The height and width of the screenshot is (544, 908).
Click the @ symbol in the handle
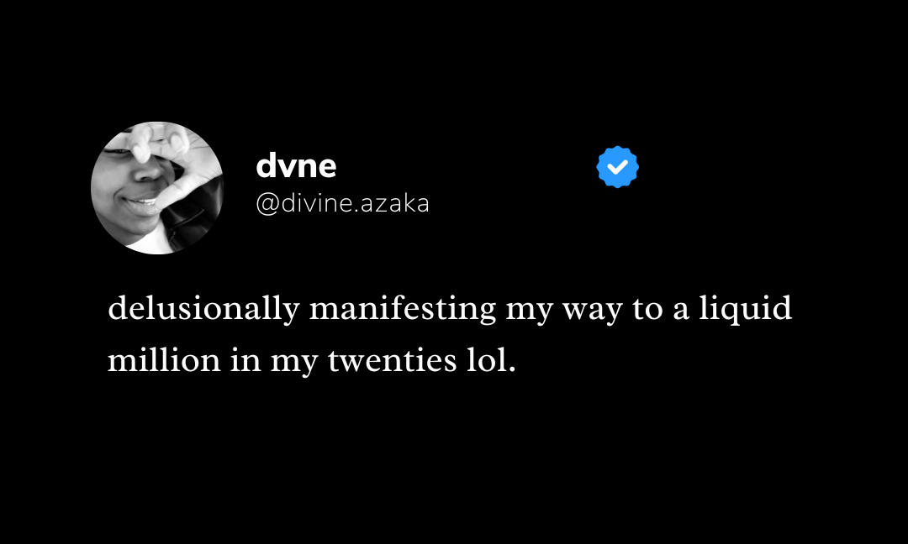[267, 203]
